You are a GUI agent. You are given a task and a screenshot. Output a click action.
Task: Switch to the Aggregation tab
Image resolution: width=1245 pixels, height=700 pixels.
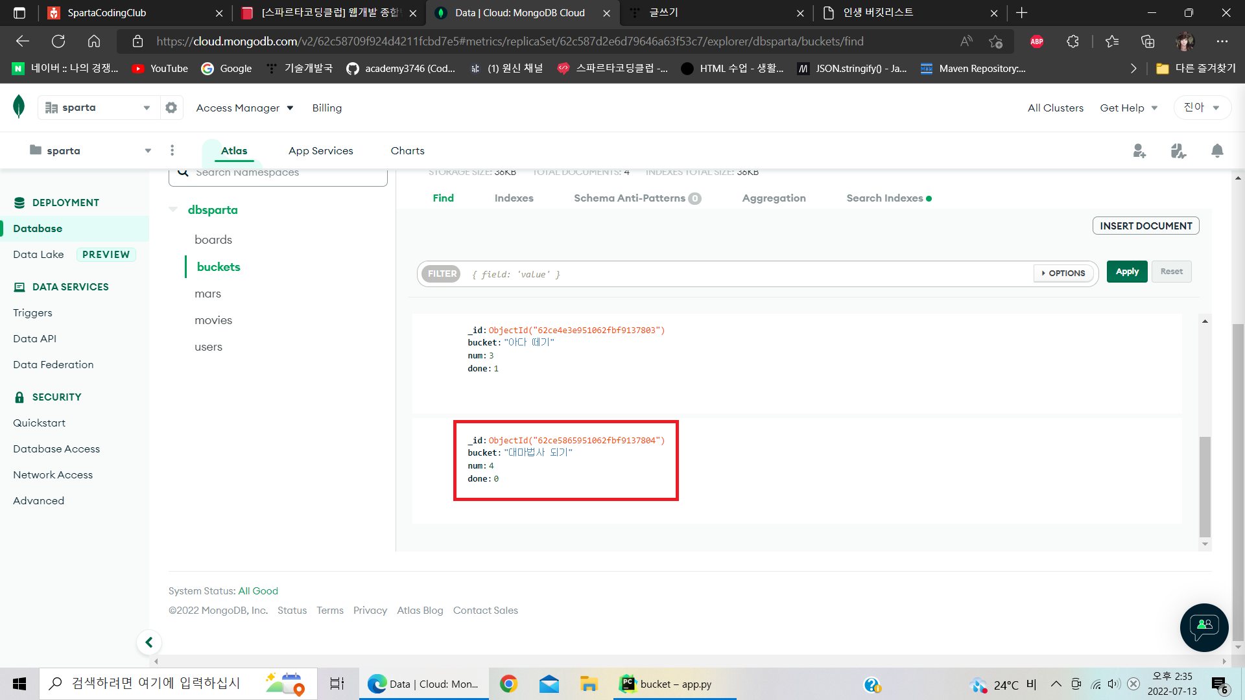coord(774,198)
